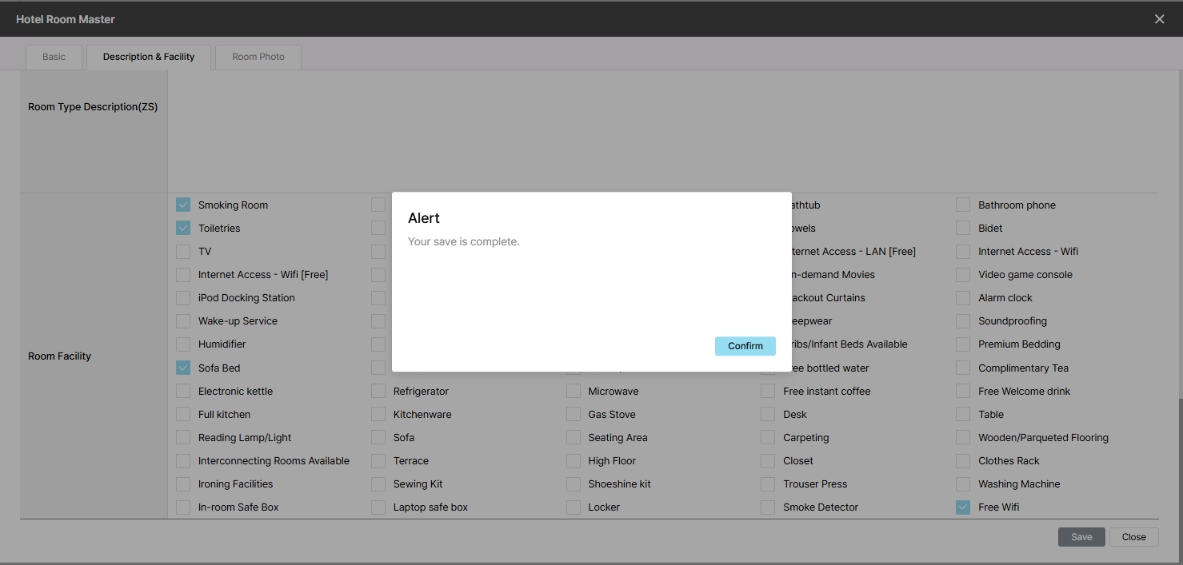This screenshot has height=565, width=1183.
Task: Enable the TV facility checkbox
Action: tap(183, 252)
